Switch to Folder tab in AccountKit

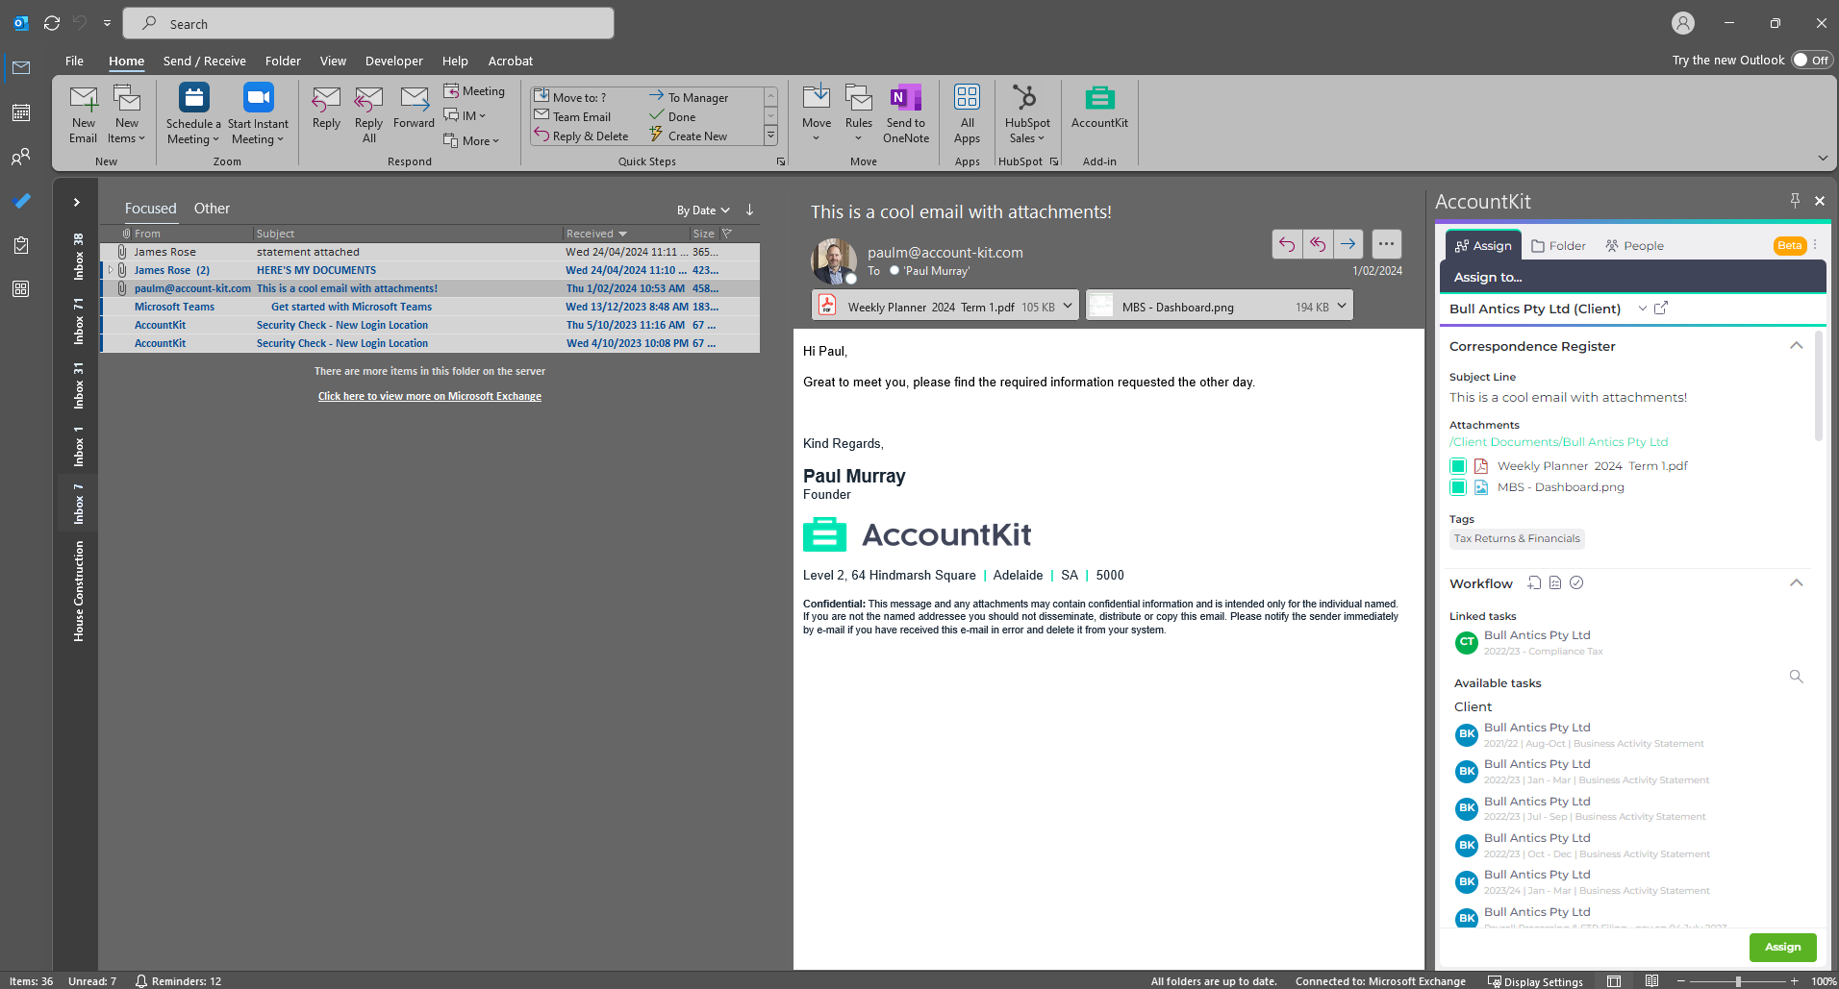coord(1558,246)
